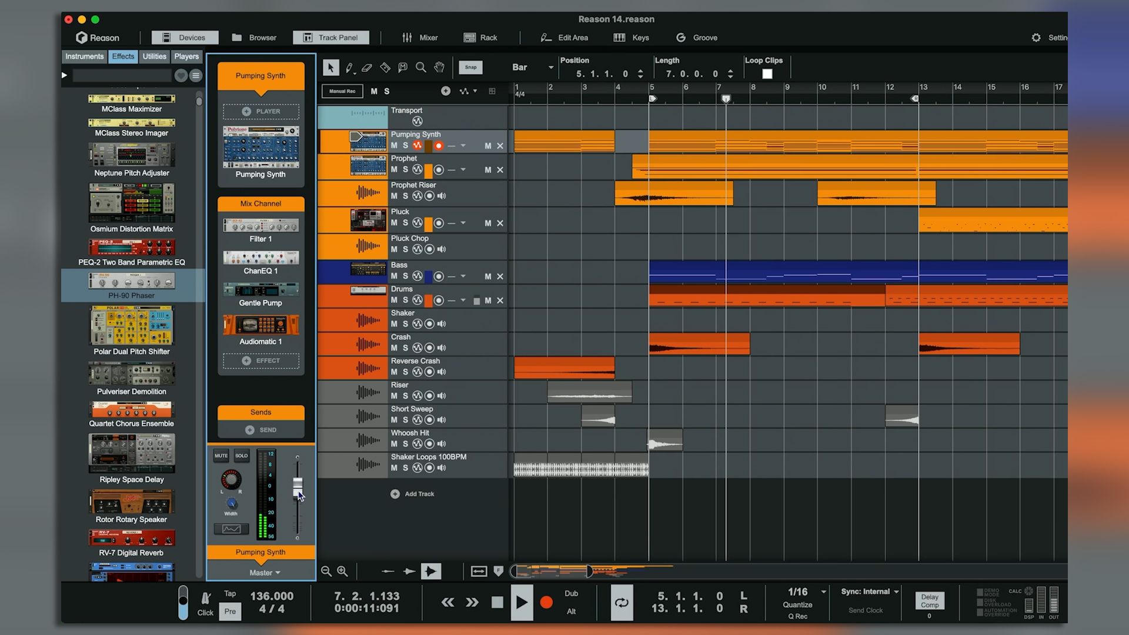This screenshot has width=1129, height=635.
Task: Select the Razor tool
Action: (x=385, y=67)
